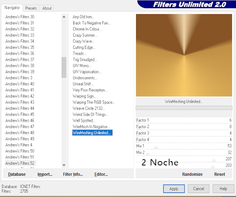This screenshot has width=236, height=197.
Task: Choose Undercurrents... filter
Action: point(85,78)
